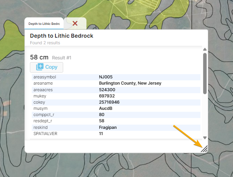Click the results panel scrollbar thumb

point(205,74)
